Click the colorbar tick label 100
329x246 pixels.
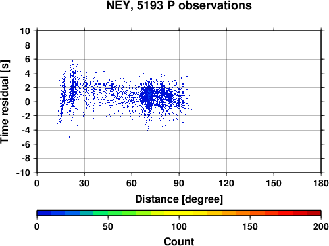point(179,226)
